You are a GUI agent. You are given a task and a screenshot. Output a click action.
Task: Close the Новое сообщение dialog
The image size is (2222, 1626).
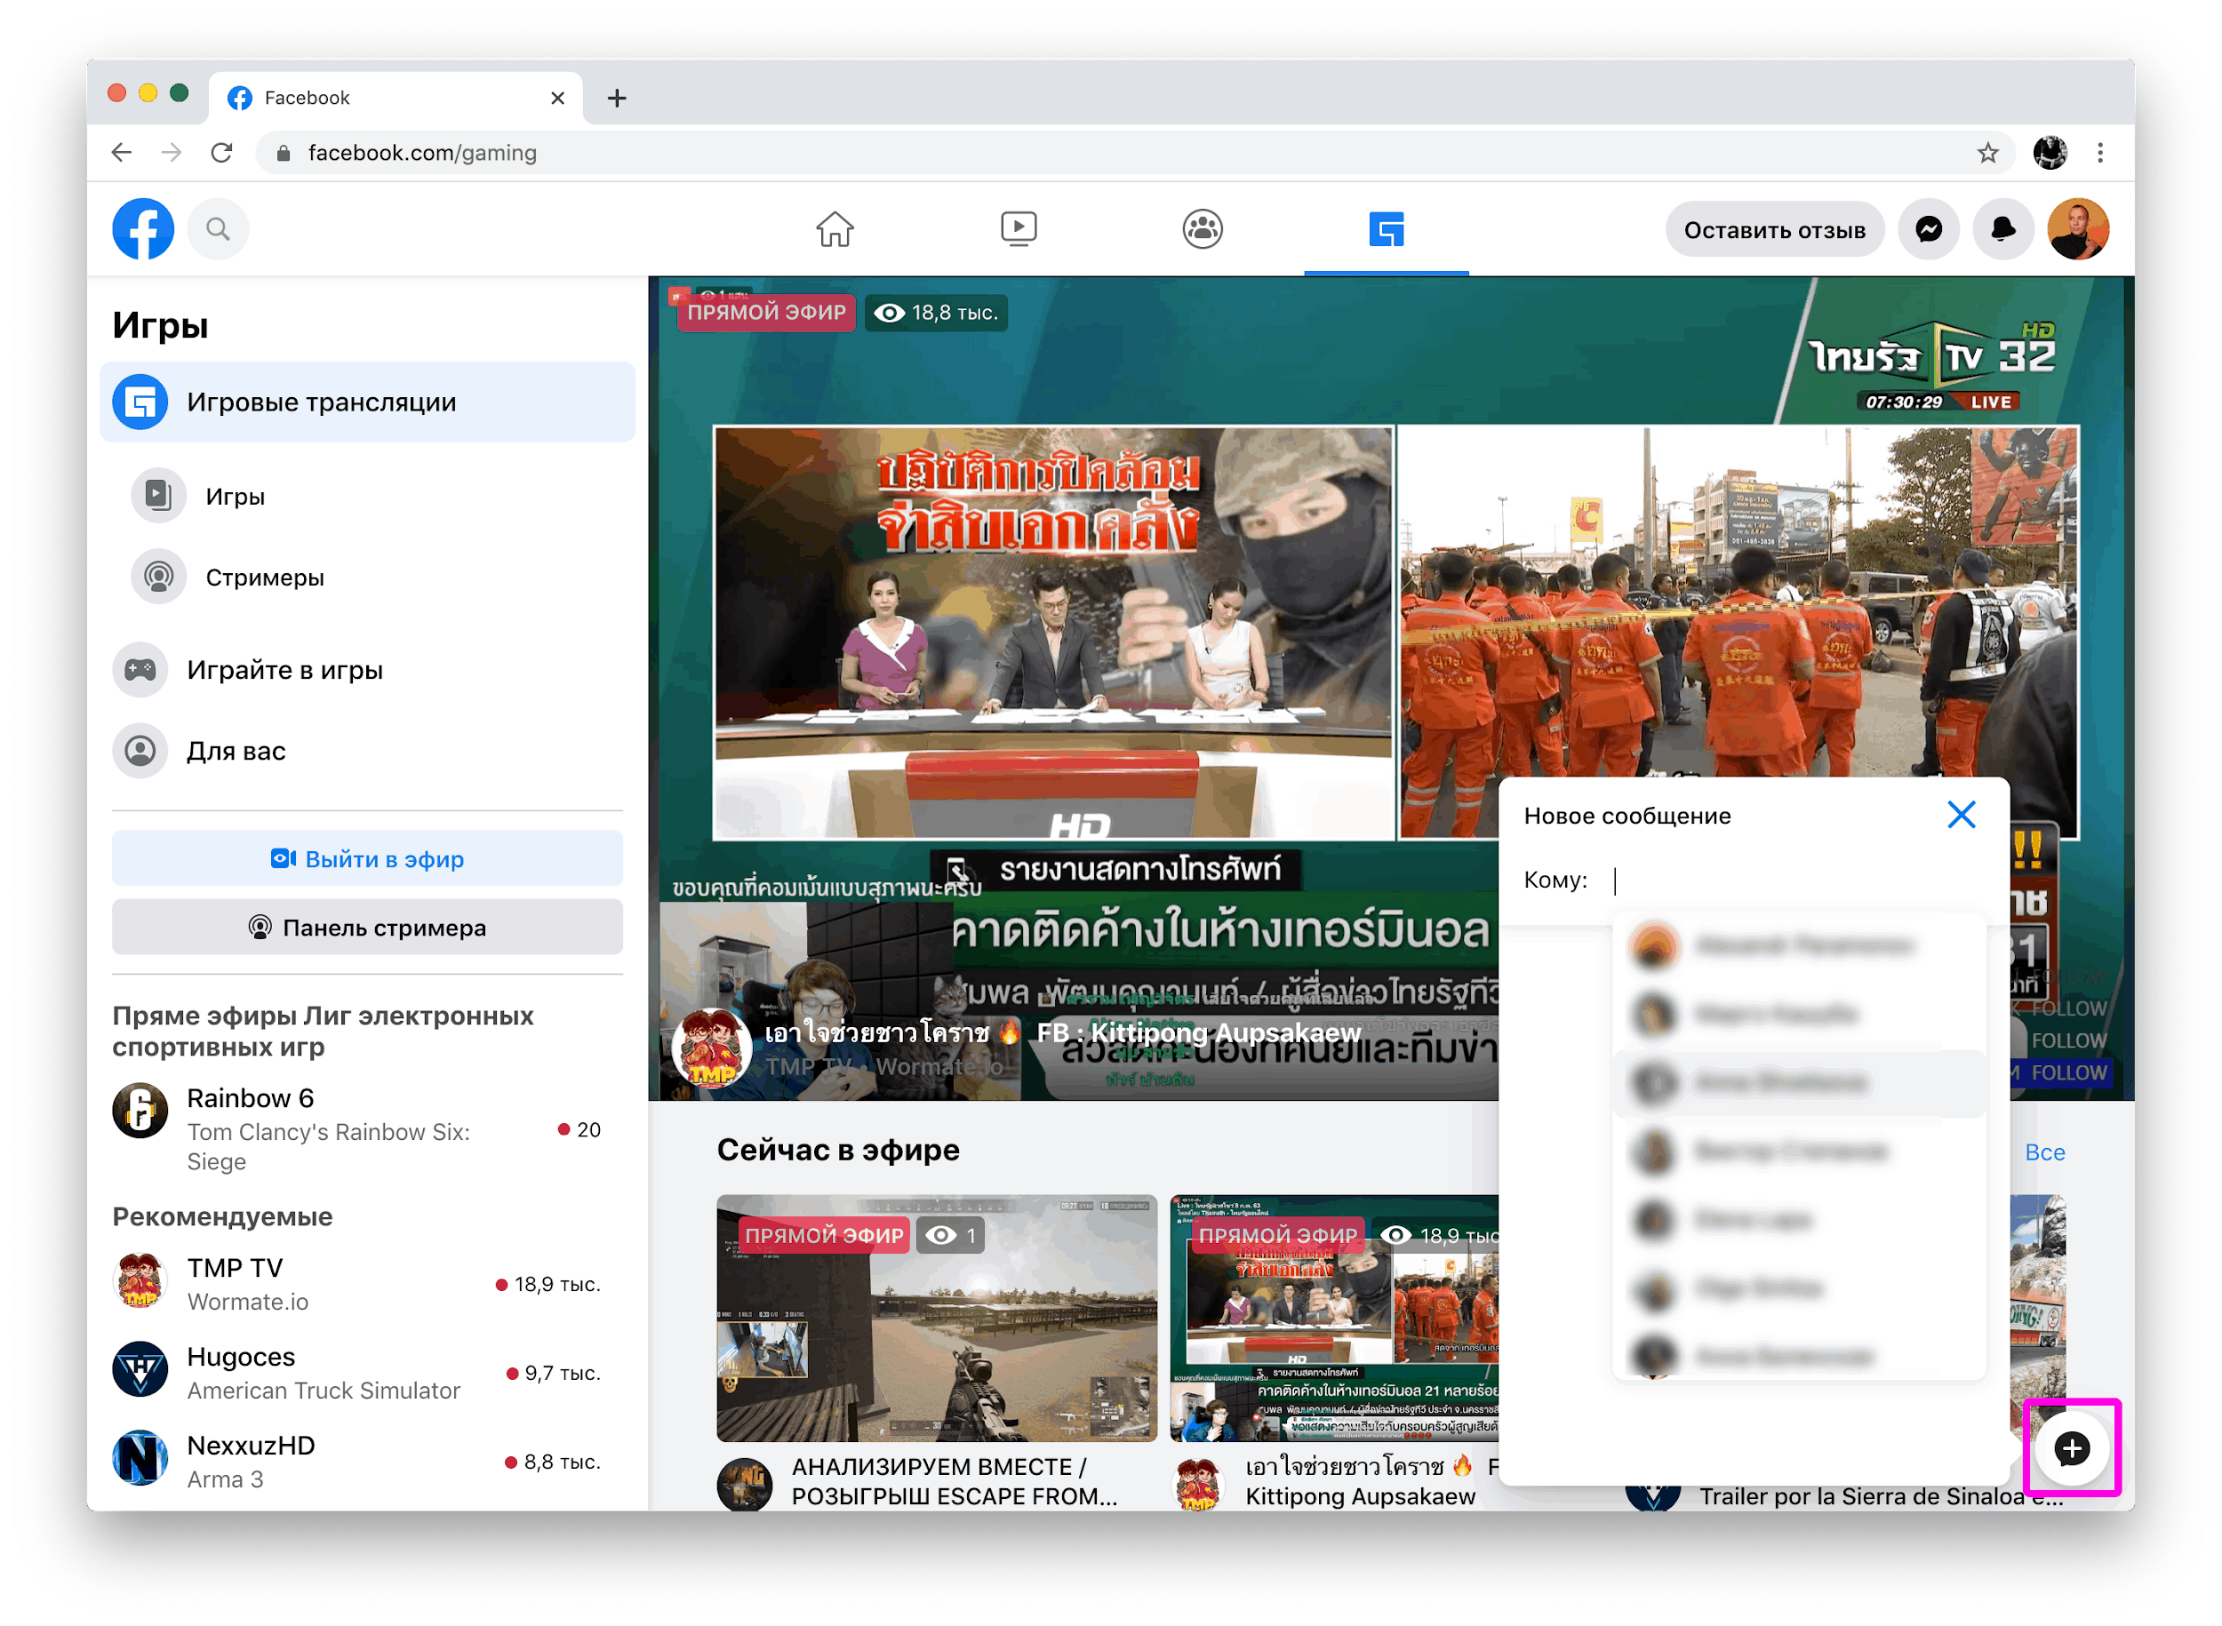pyautogui.click(x=1961, y=816)
